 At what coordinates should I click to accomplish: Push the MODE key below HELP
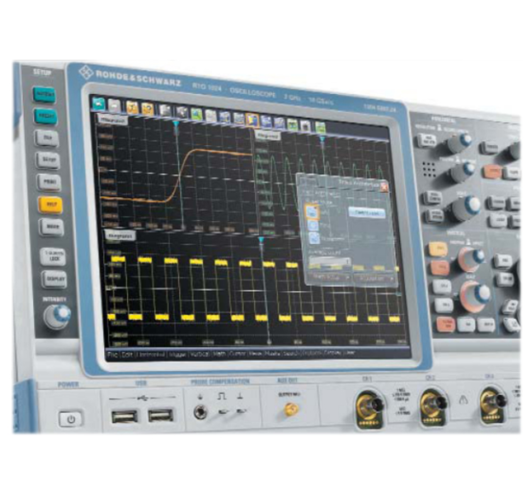52,227
